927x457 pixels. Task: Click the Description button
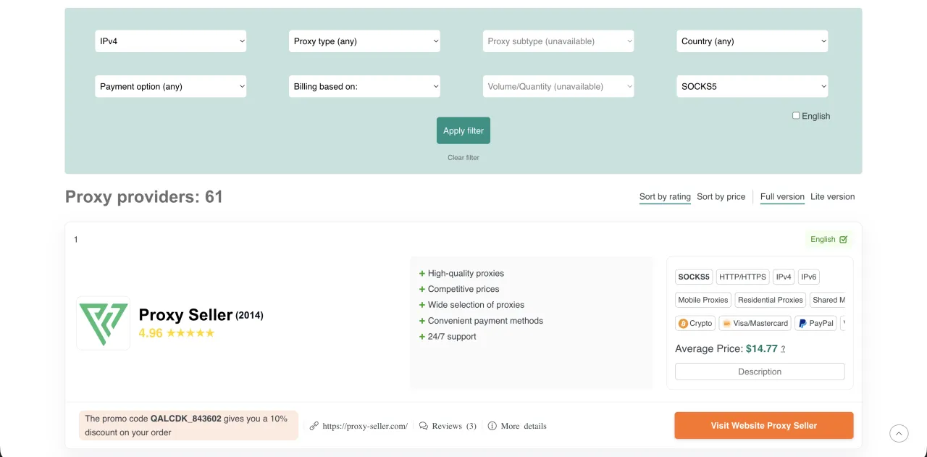tap(760, 372)
